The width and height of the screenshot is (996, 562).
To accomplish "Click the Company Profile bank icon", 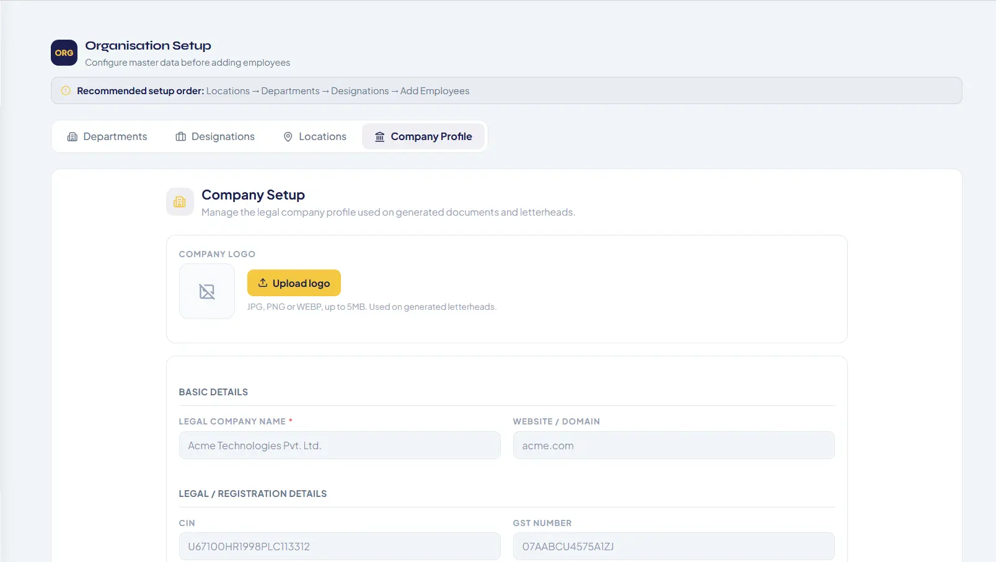I will pyautogui.click(x=380, y=136).
